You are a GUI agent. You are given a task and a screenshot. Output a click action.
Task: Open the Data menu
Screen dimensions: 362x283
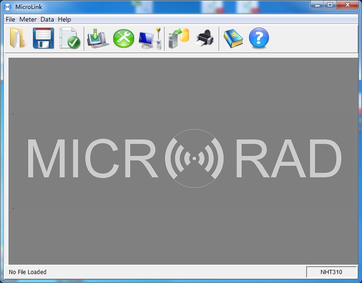(x=47, y=19)
